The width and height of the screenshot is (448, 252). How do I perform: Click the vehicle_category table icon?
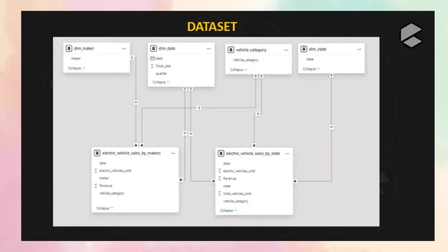(231, 50)
